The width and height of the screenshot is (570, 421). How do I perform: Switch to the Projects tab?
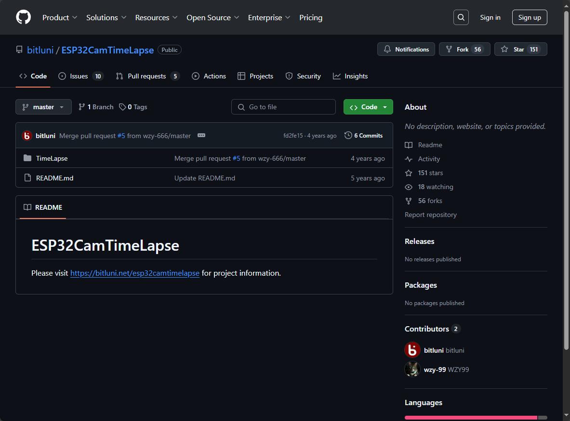point(255,76)
